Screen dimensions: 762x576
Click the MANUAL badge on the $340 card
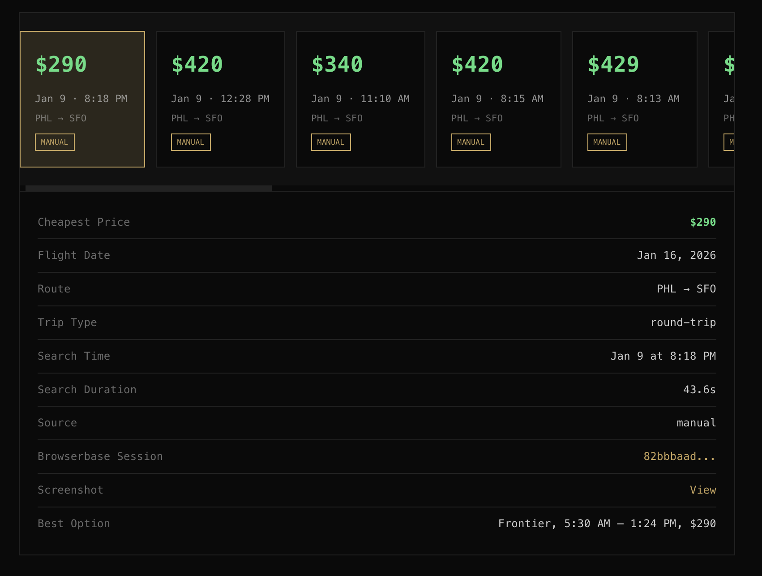331,142
